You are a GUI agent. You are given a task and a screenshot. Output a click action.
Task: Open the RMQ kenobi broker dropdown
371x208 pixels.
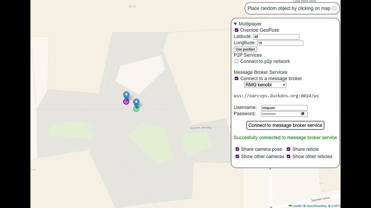(x=265, y=85)
